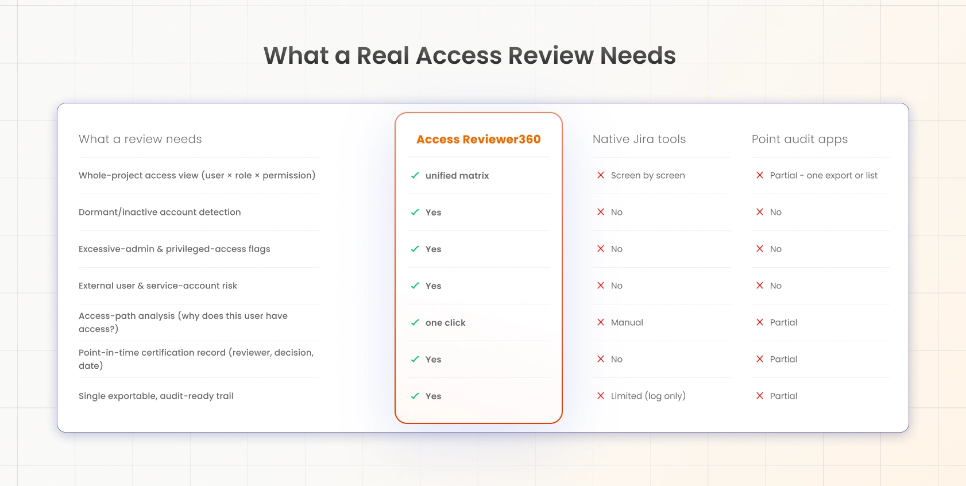
Task: Click the 'Access-path analysis' row label
Action: click(183, 322)
